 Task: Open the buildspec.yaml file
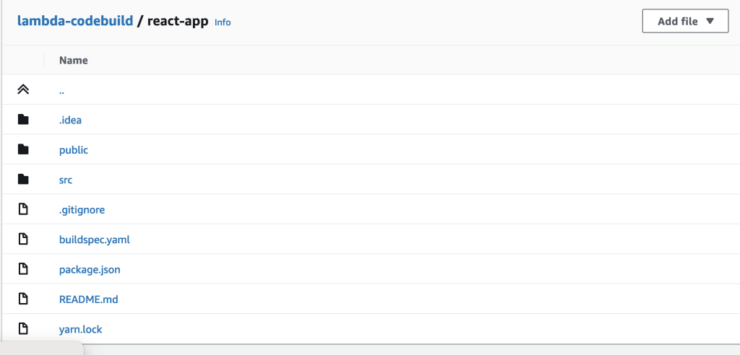[95, 240]
